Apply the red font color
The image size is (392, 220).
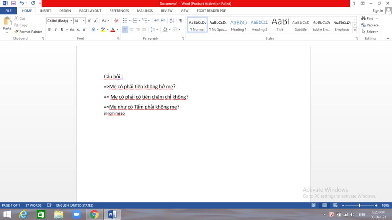(x=113, y=29)
